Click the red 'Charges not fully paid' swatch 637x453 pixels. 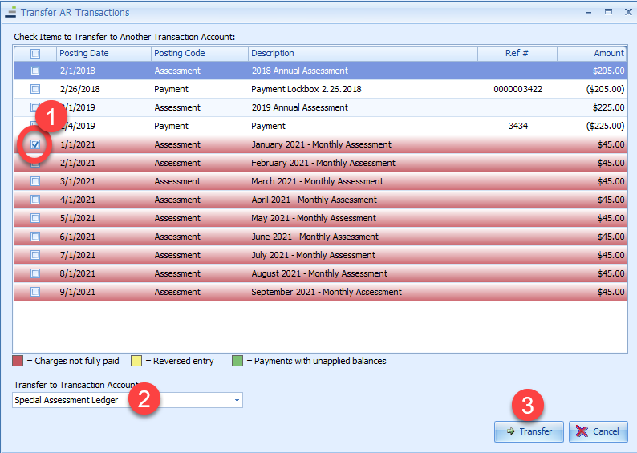point(18,361)
